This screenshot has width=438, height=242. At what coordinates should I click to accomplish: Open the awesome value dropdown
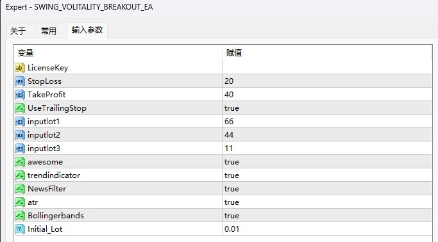coord(327,162)
